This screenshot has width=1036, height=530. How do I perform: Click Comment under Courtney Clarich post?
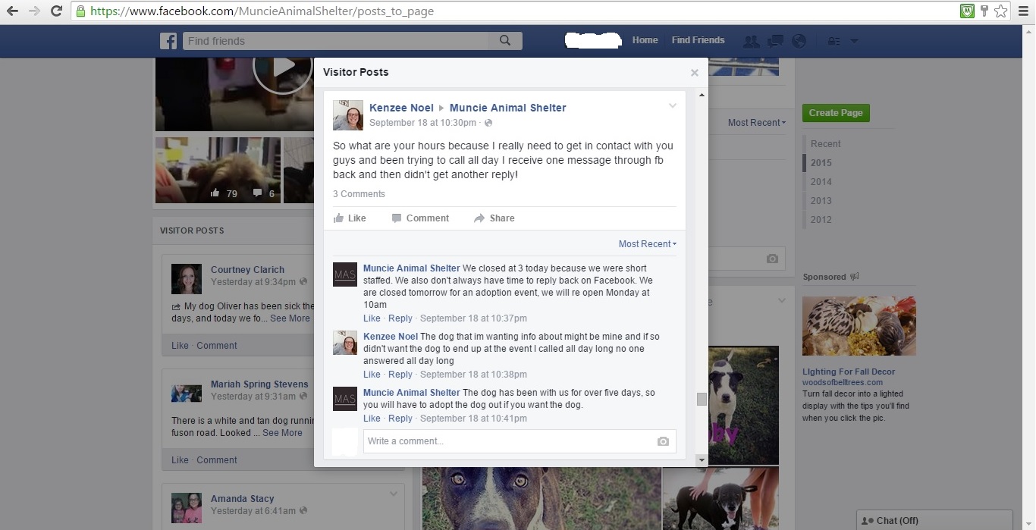coord(217,346)
